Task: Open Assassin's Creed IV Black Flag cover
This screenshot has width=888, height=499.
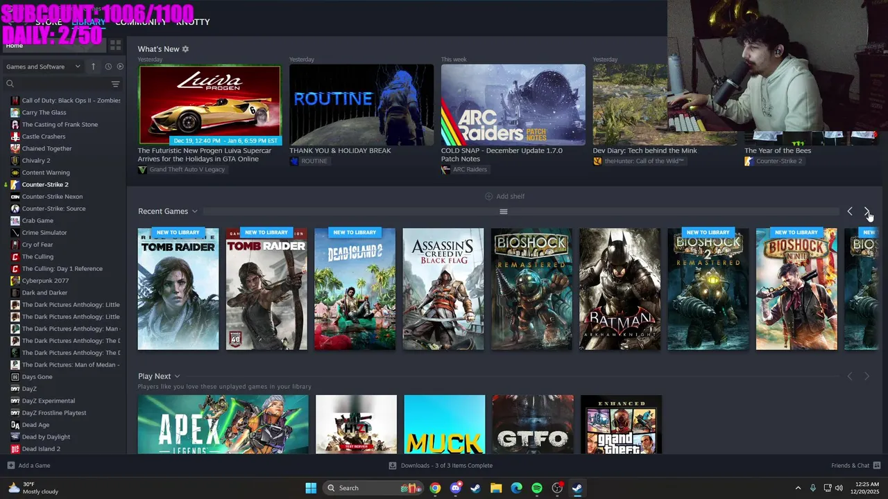Action: coord(443,289)
